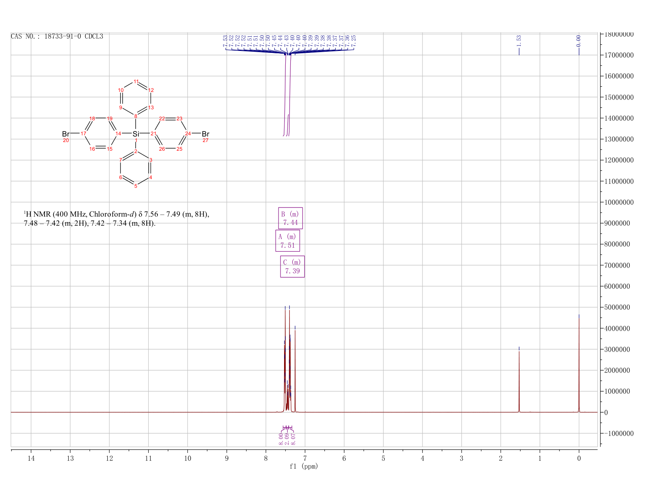Click the CAS NO. 18733-91-0 CDCL3 title text
The height and width of the screenshot is (503, 651).
57,36
